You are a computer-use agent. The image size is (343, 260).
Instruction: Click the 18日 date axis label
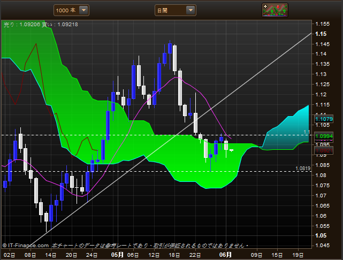click(x=174, y=255)
